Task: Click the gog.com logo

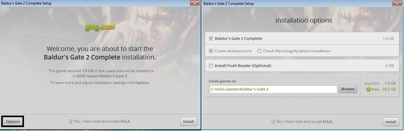Action: (x=100, y=27)
